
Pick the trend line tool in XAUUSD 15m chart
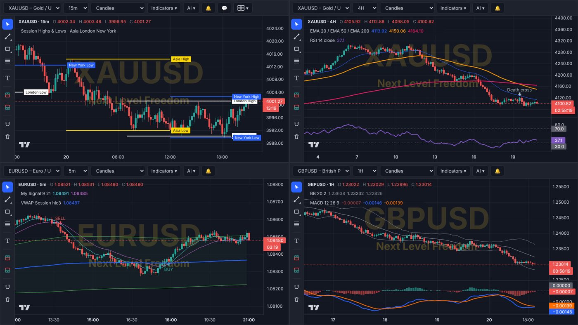(x=7, y=36)
